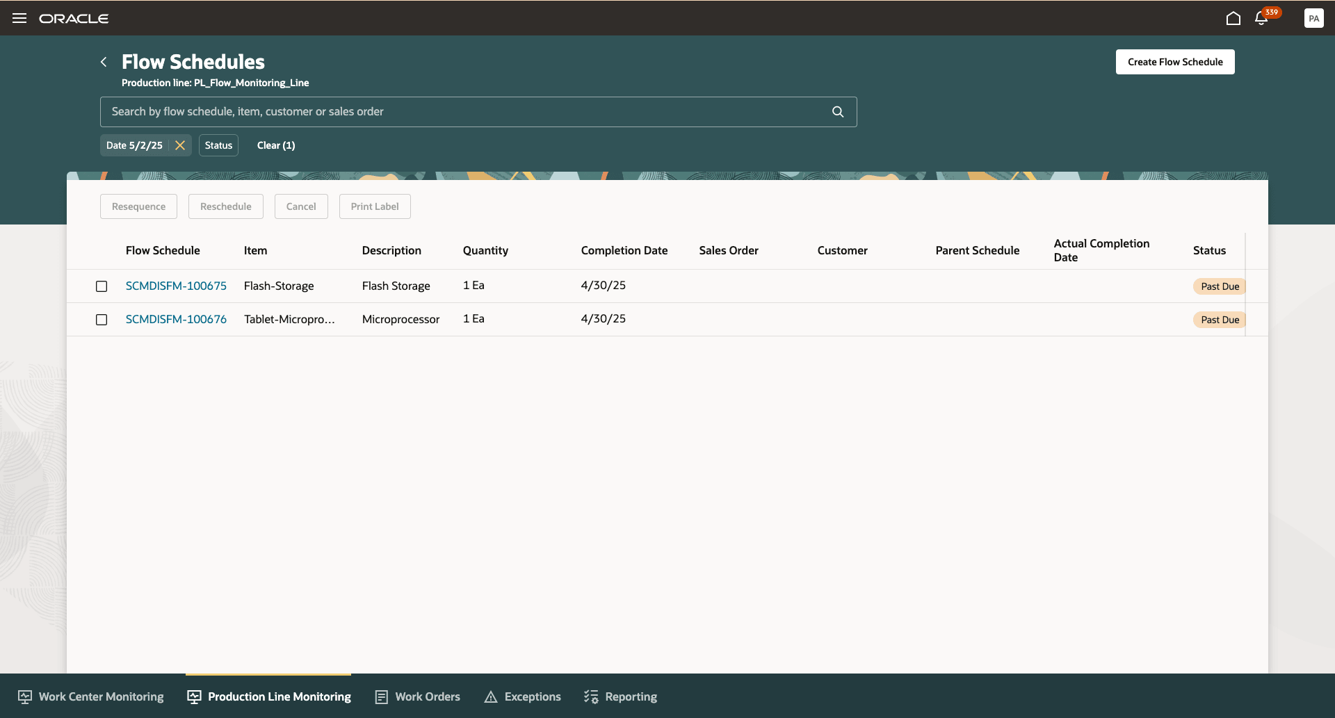Switch to Reporting tab

coord(620,696)
